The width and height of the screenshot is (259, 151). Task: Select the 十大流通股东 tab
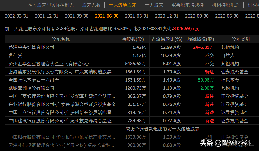(123, 5)
